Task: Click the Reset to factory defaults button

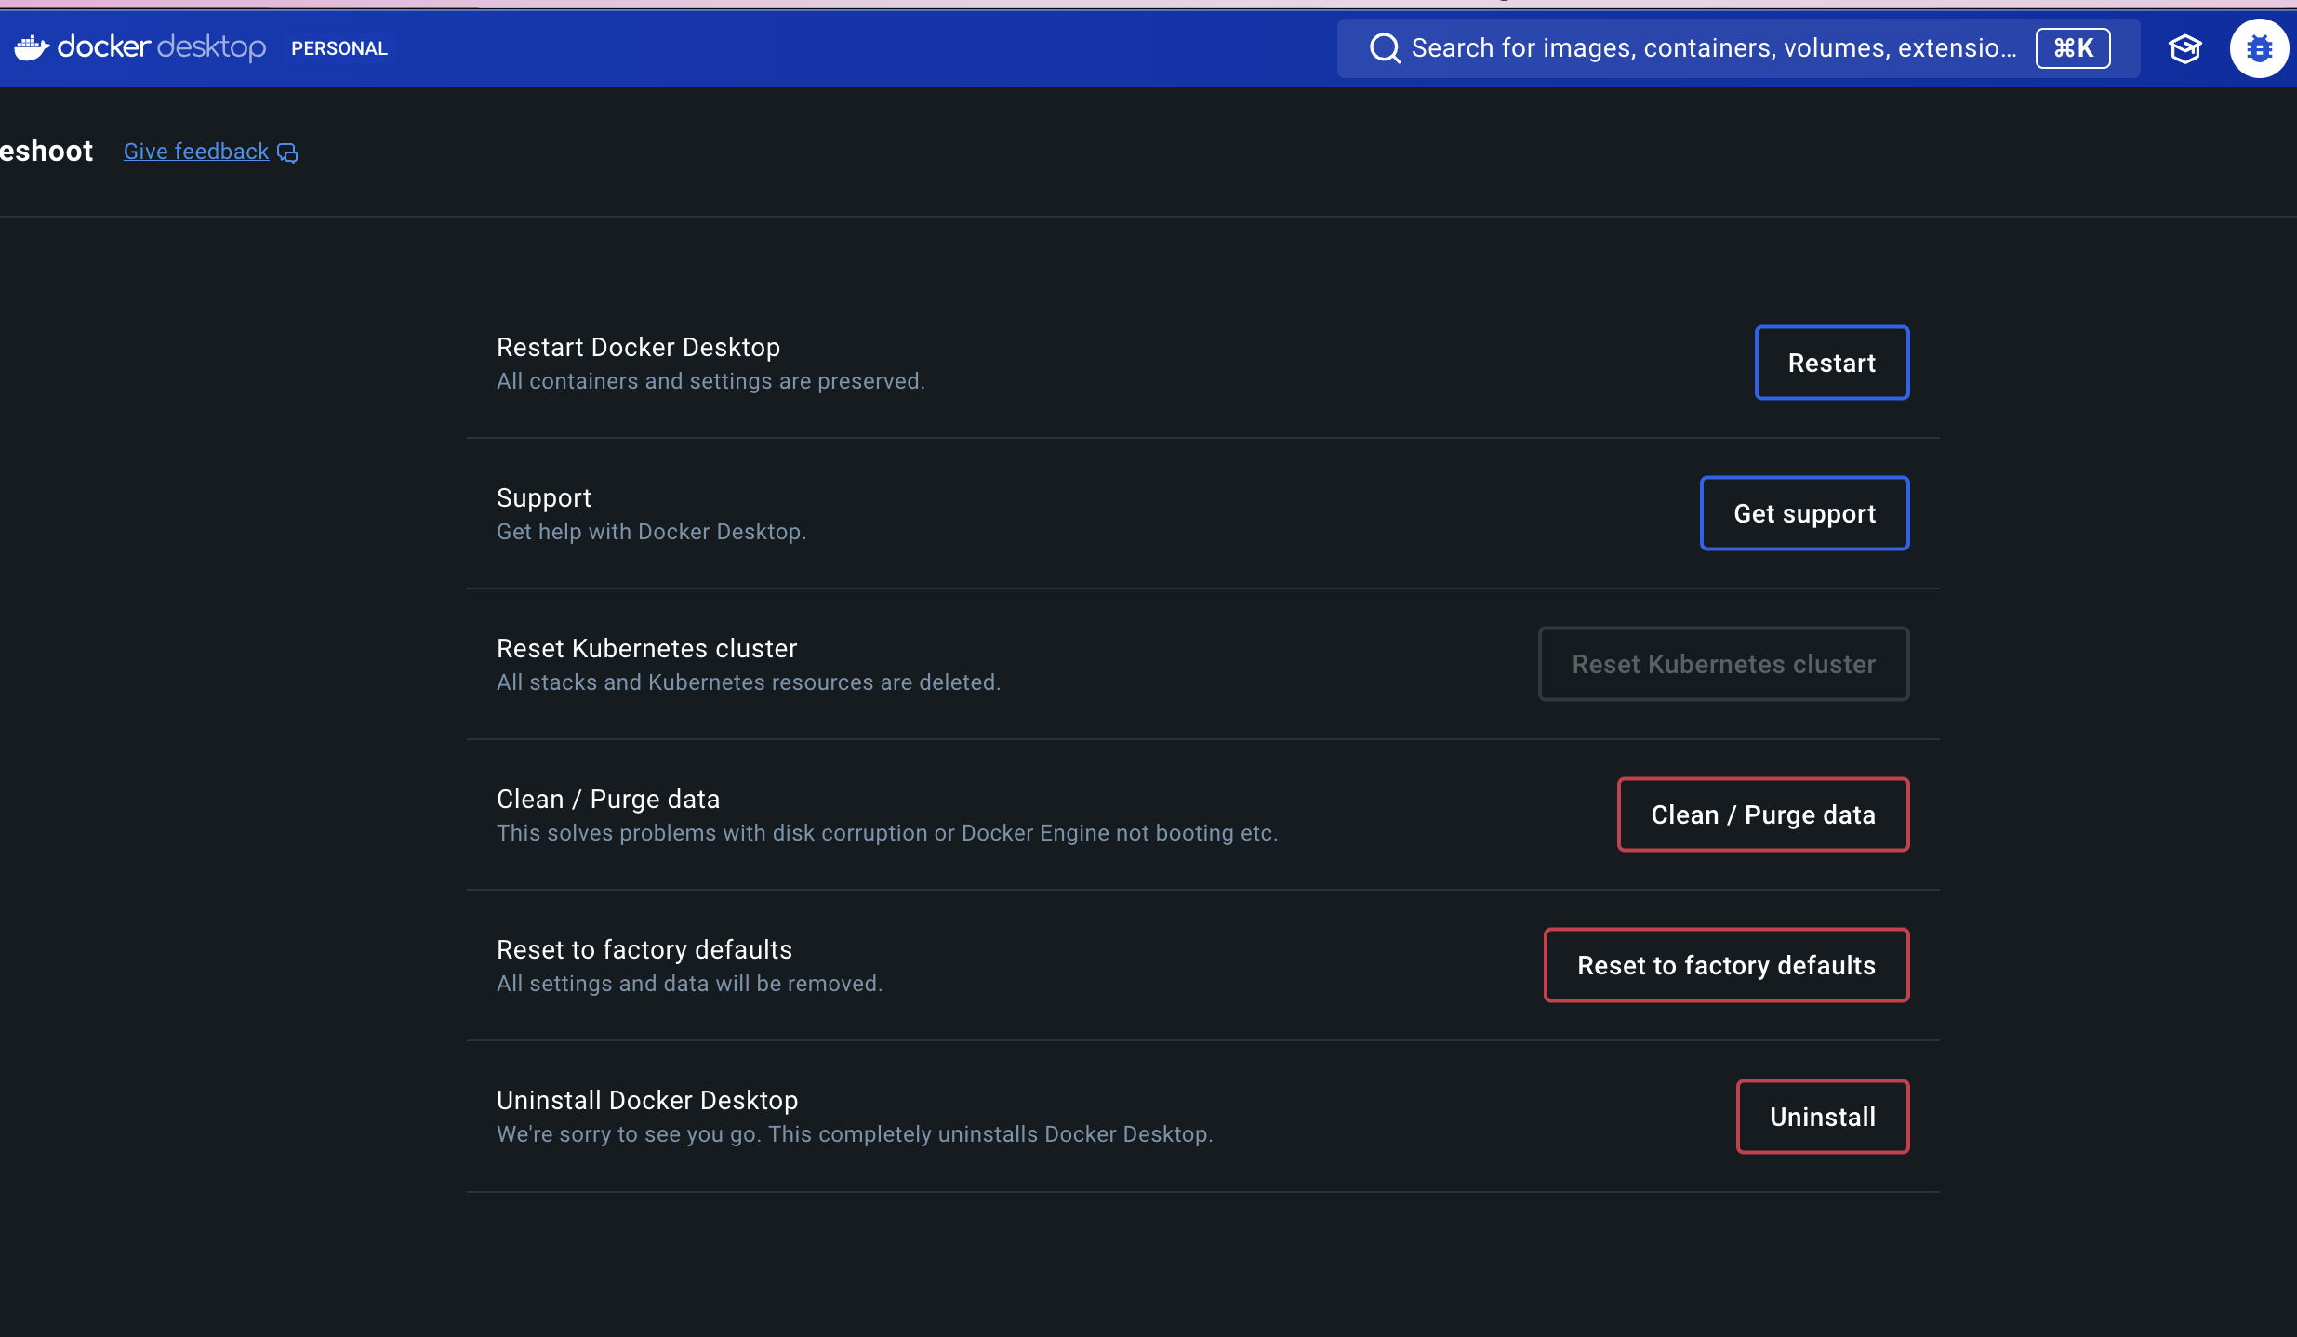Action: 1726,965
